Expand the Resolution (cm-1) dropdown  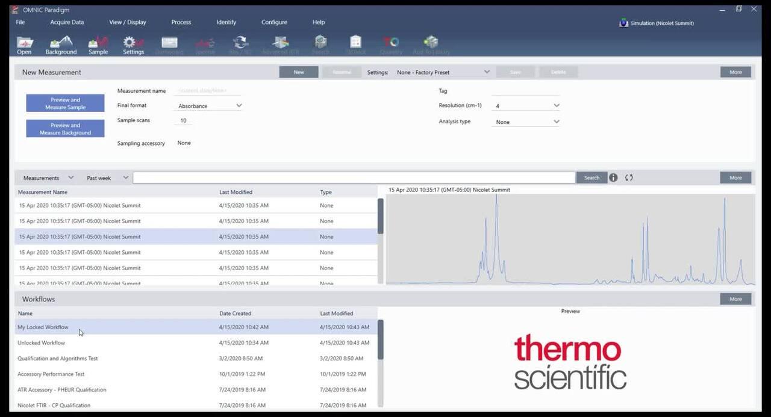(x=525, y=105)
